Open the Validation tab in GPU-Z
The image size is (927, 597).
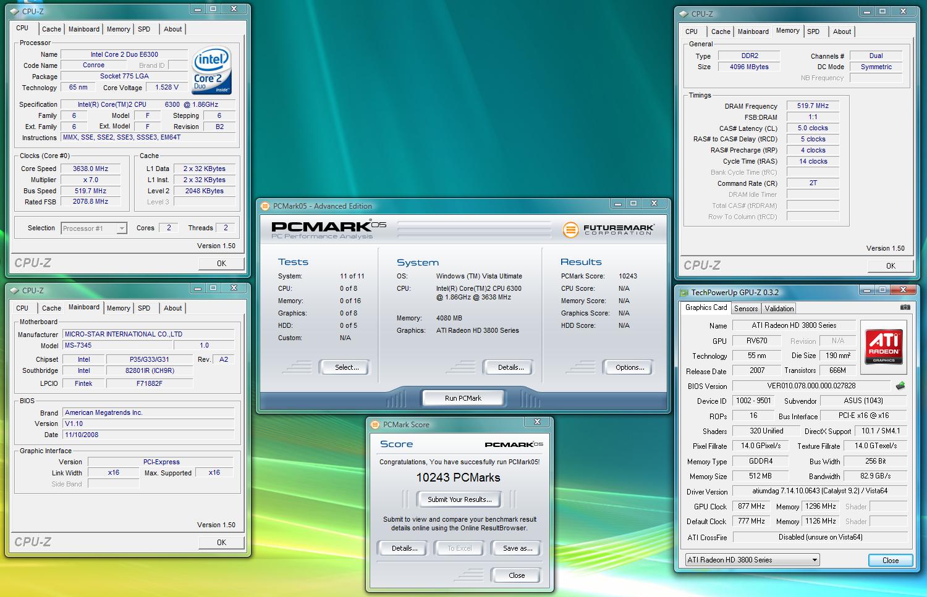click(779, 309)
